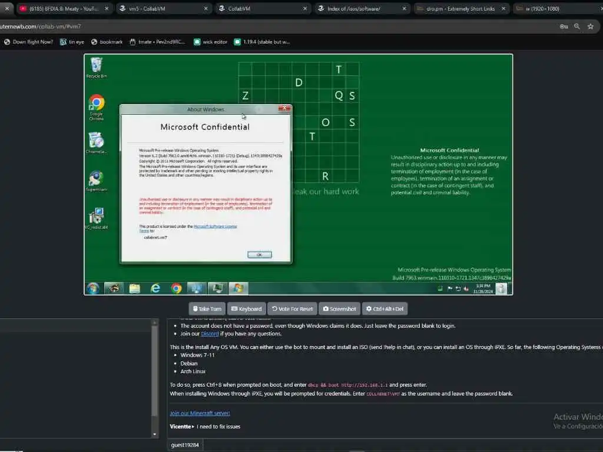Image resolution: width=603 pixels, height=452 pixels.
Task: Open the tin eye bookmark
Action: [x=72, y=42]
